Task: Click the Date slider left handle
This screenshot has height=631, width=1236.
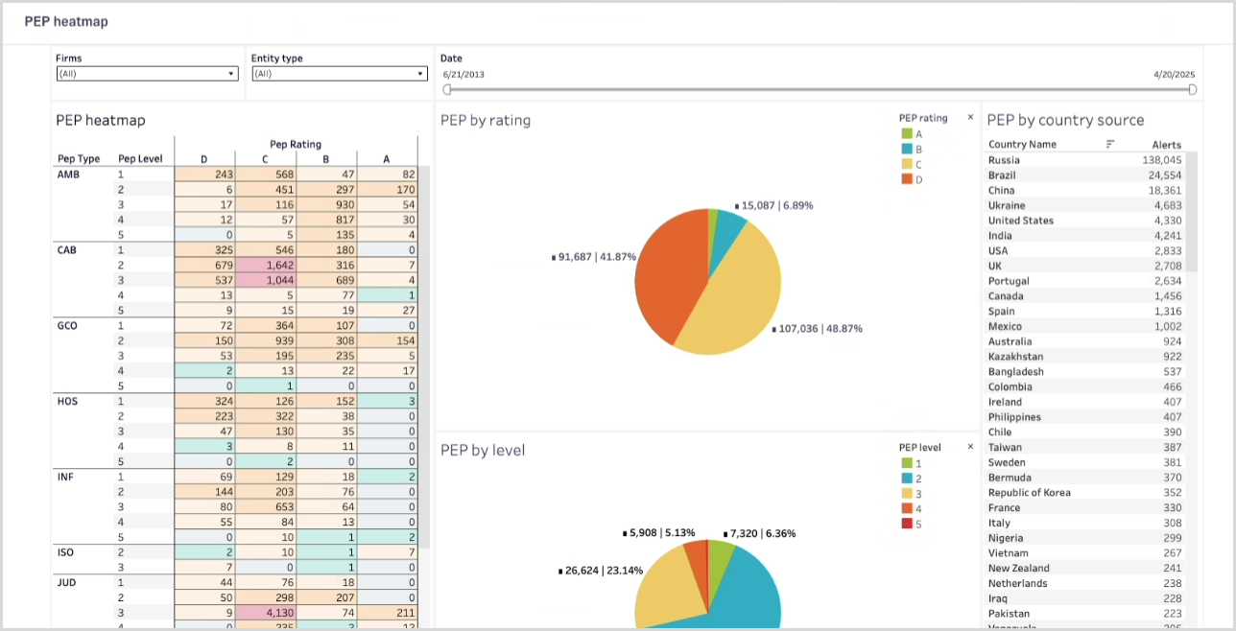Action: coord(447,89)
